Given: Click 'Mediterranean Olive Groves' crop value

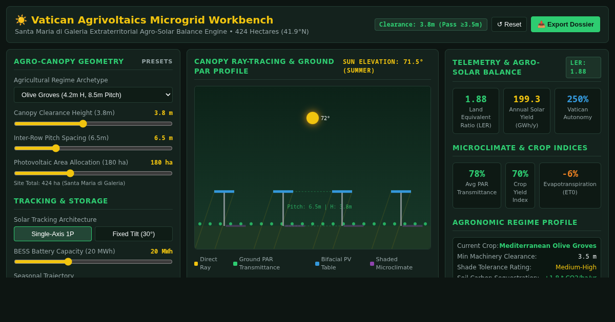Looking at the screenshot, I should [548, 246].
